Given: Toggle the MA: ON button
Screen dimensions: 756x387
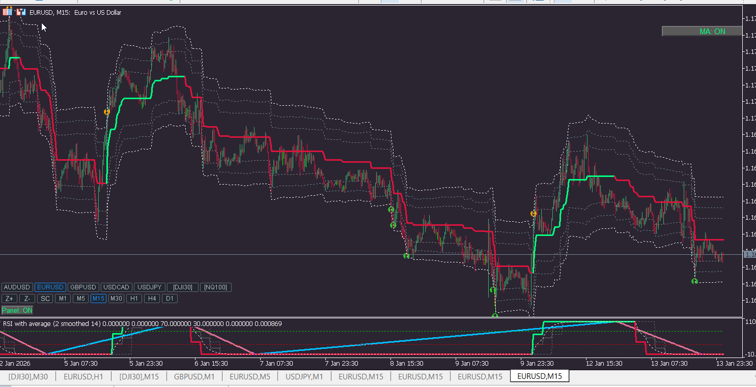Looking at the screenshot, I should pyautogui.click(x=701, y=31).
